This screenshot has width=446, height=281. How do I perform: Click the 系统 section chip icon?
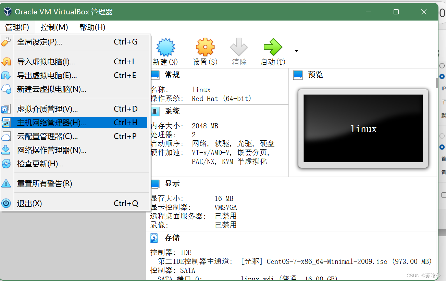pos(155,111)
